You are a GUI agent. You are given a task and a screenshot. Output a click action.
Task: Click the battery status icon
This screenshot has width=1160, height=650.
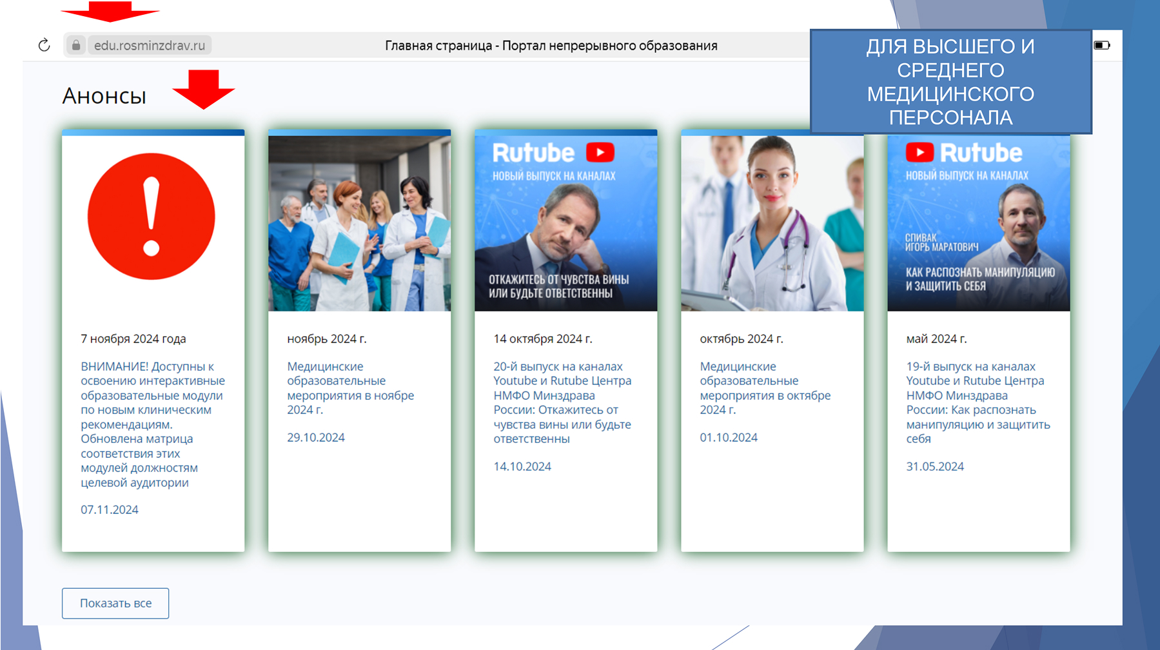[x=1102, y=45]
